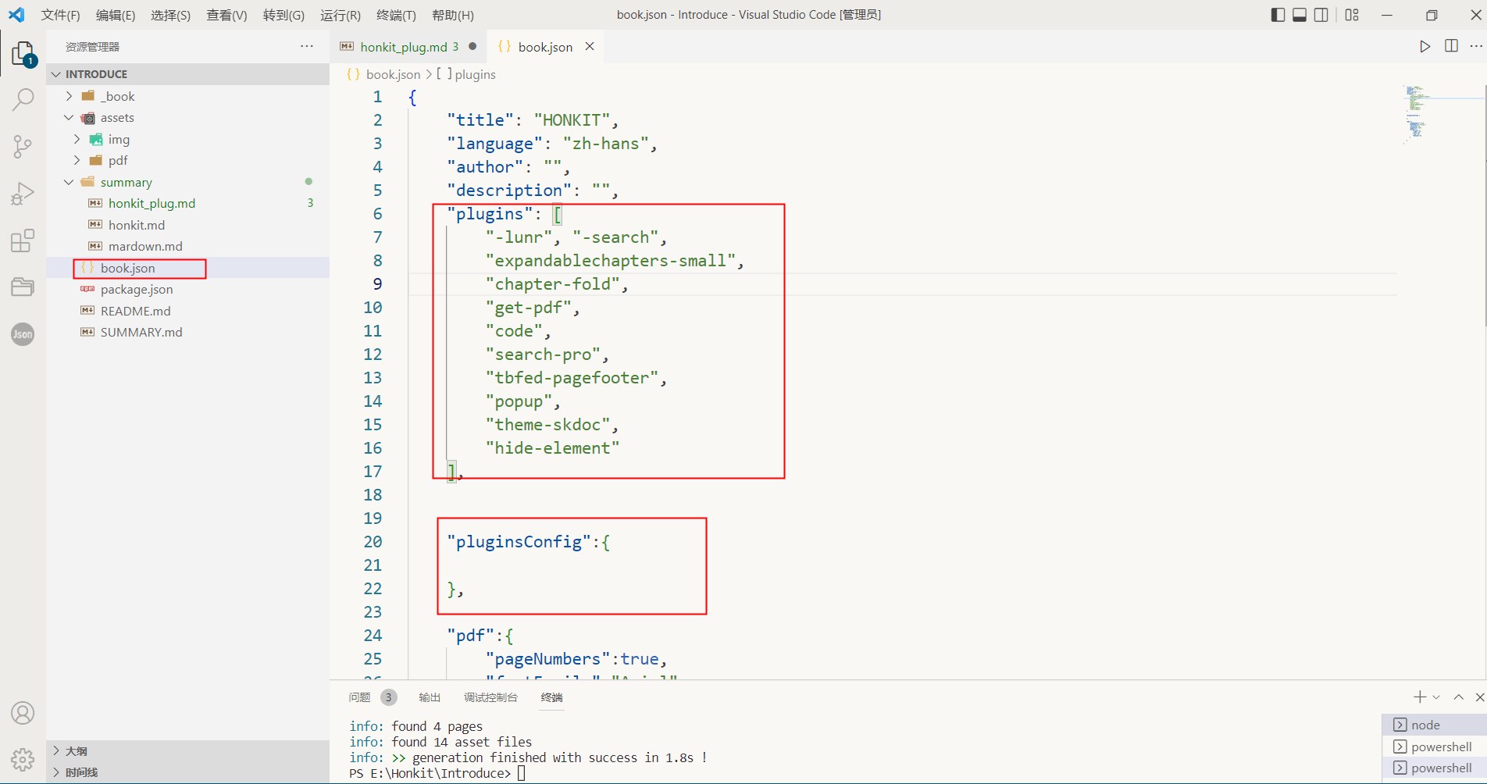1487x784 pixels.
Task: Open the 帮助(H) menu
Action: pos(453,15)
